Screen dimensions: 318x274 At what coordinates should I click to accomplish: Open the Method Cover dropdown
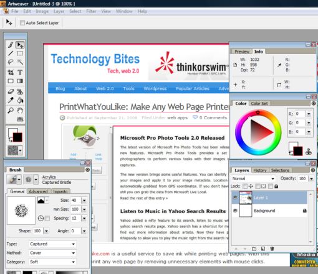point(52,253)
